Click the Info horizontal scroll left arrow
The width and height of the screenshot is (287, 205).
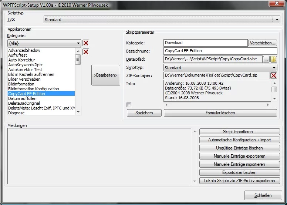[166, 105]
